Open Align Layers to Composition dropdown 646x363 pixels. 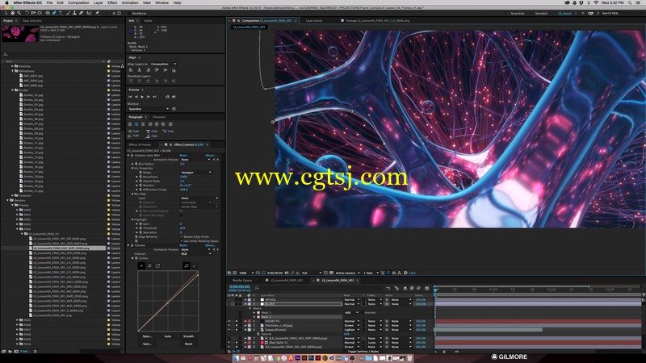point(164,64)
